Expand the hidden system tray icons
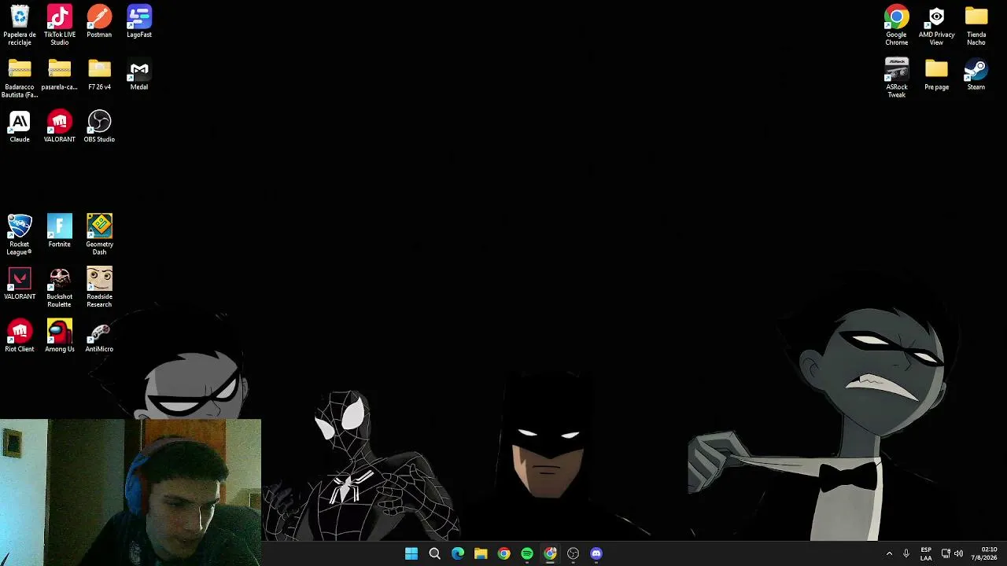Viewport: 1007px width, 566px height. point(890,554)
